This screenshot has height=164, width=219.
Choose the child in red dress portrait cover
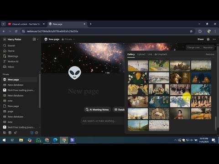point(180,113)
